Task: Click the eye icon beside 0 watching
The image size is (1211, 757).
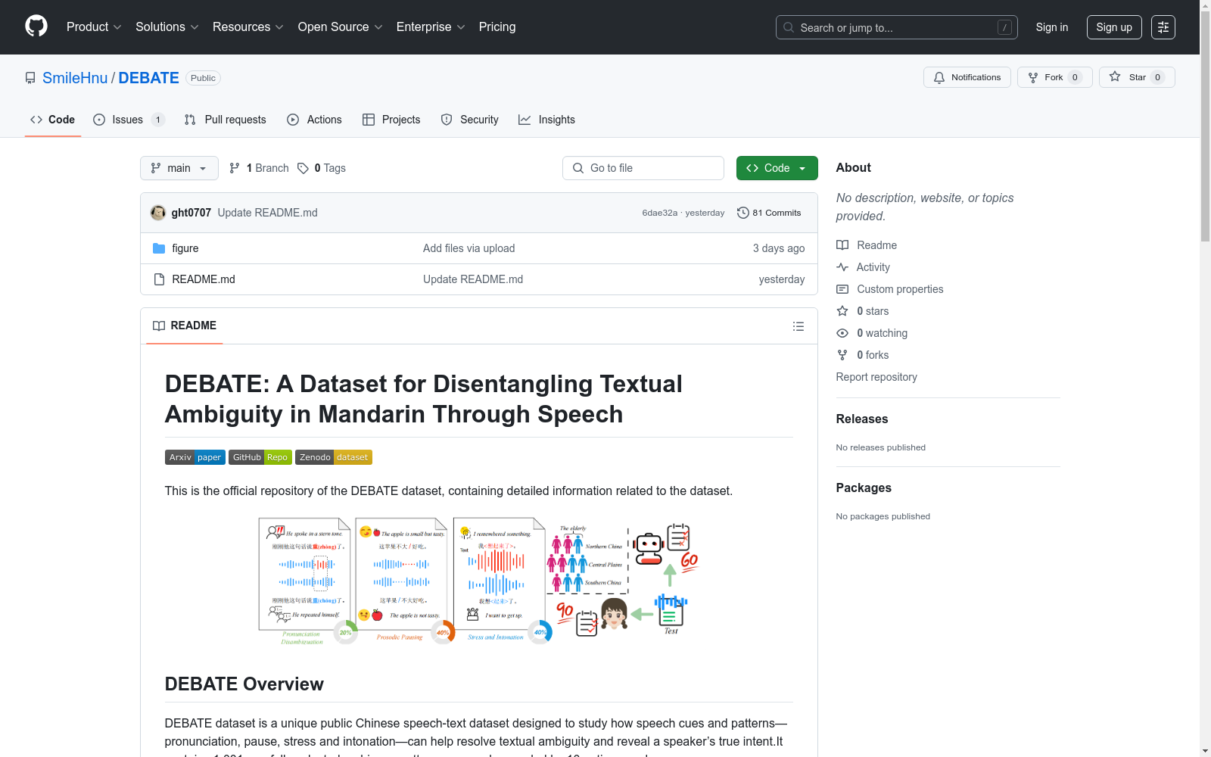Action: [x=842, y=333]
